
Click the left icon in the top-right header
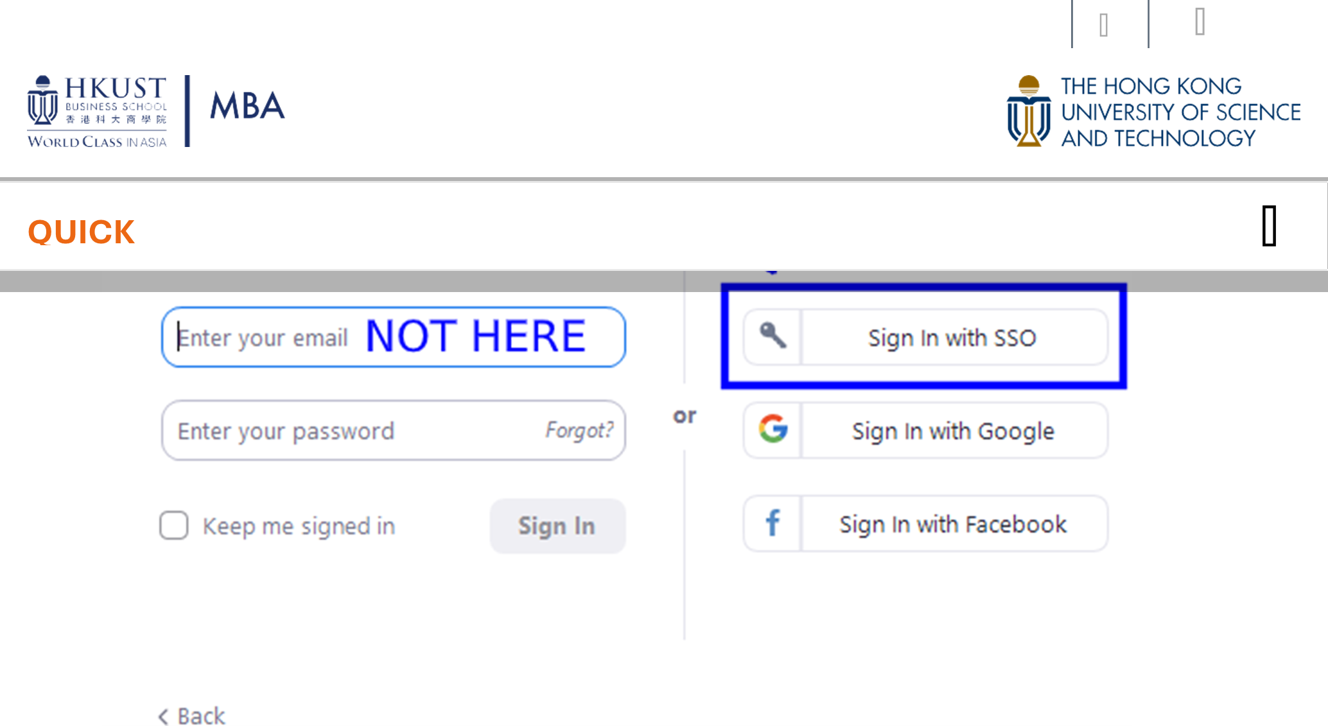pos(1104,25)
